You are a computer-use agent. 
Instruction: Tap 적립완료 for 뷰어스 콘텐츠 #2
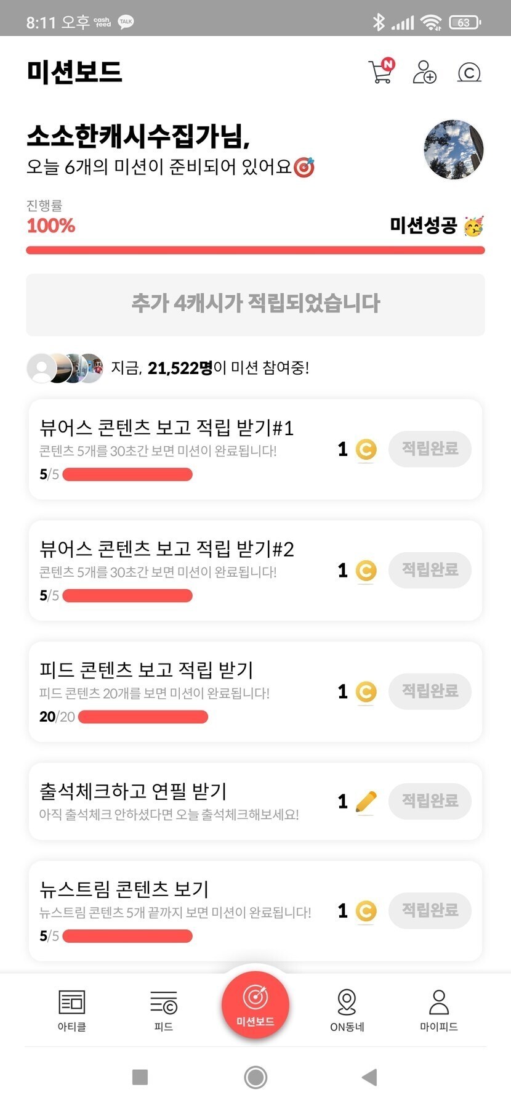(x=430, y=570)
